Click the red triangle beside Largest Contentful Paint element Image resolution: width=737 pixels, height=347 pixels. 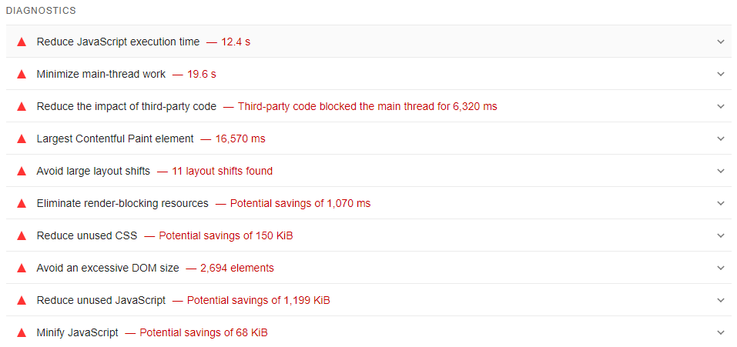click(22, 138)
